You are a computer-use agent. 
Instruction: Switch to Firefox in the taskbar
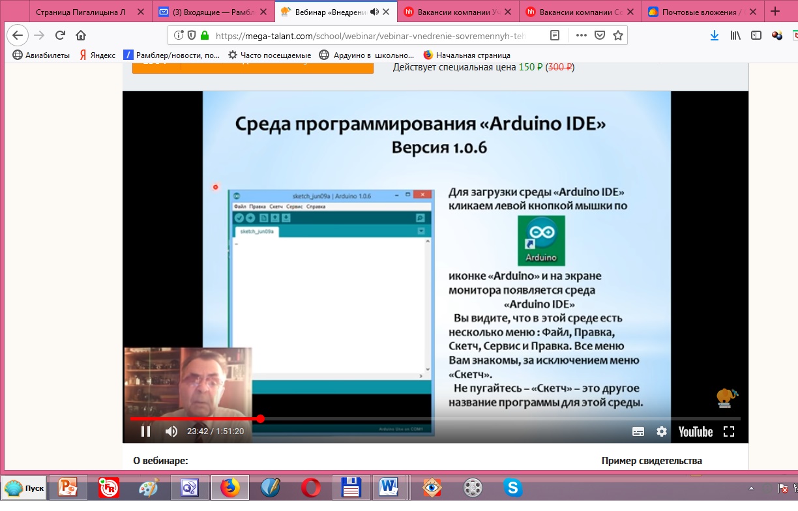(229, 488)
